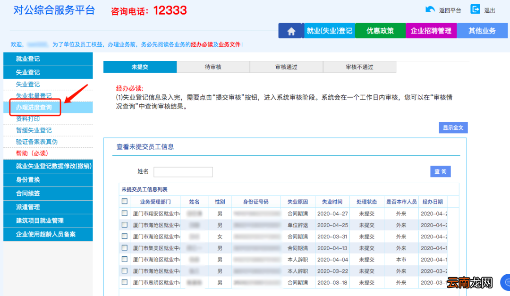Click the 性别 column header
This screenshot has width=510, height=296.
(220, 202)
